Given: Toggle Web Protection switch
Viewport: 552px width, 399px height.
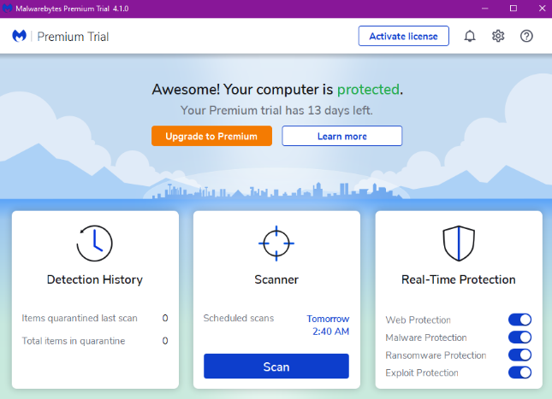Looking at the screenshot, I should [x=519, y=320].
